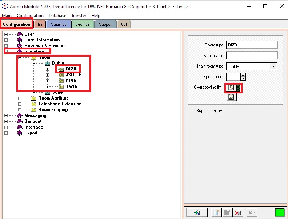Viewport: 288px width, 219px height.
Task: Click the clipboard button below Overbooking limit
Action: pyautogui.click(x=231, y=97)
